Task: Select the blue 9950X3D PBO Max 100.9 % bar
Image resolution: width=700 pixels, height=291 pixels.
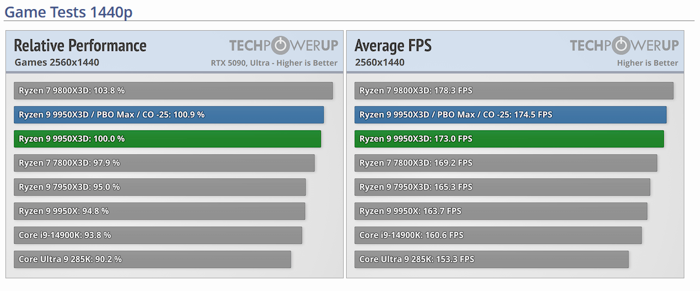Action: (x=169, y=115)
